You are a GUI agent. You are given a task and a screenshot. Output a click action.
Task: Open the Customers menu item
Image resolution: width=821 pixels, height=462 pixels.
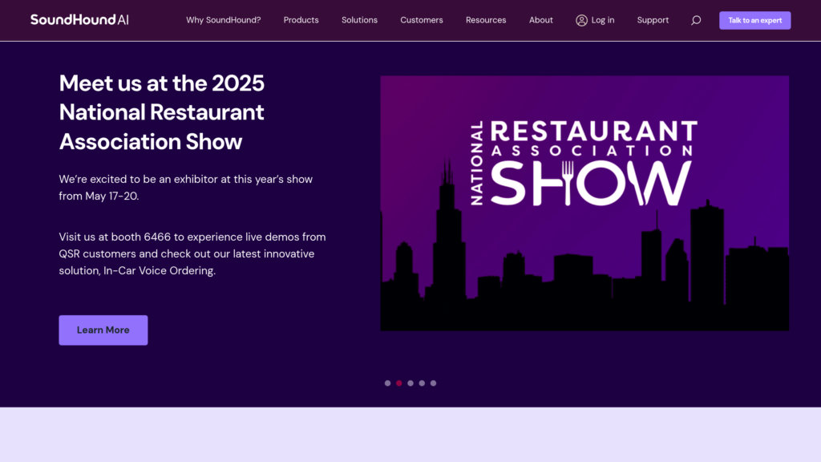click(x=422, y=20)
